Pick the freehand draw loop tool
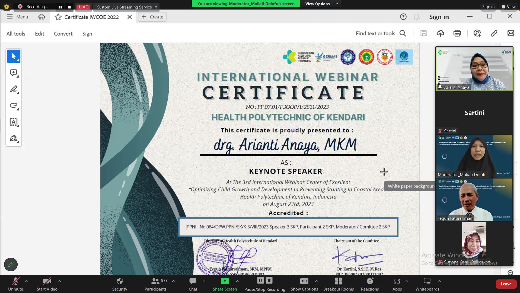 coord(14,106)
